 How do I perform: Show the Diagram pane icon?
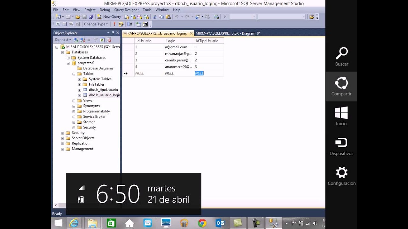pos(58,24)
